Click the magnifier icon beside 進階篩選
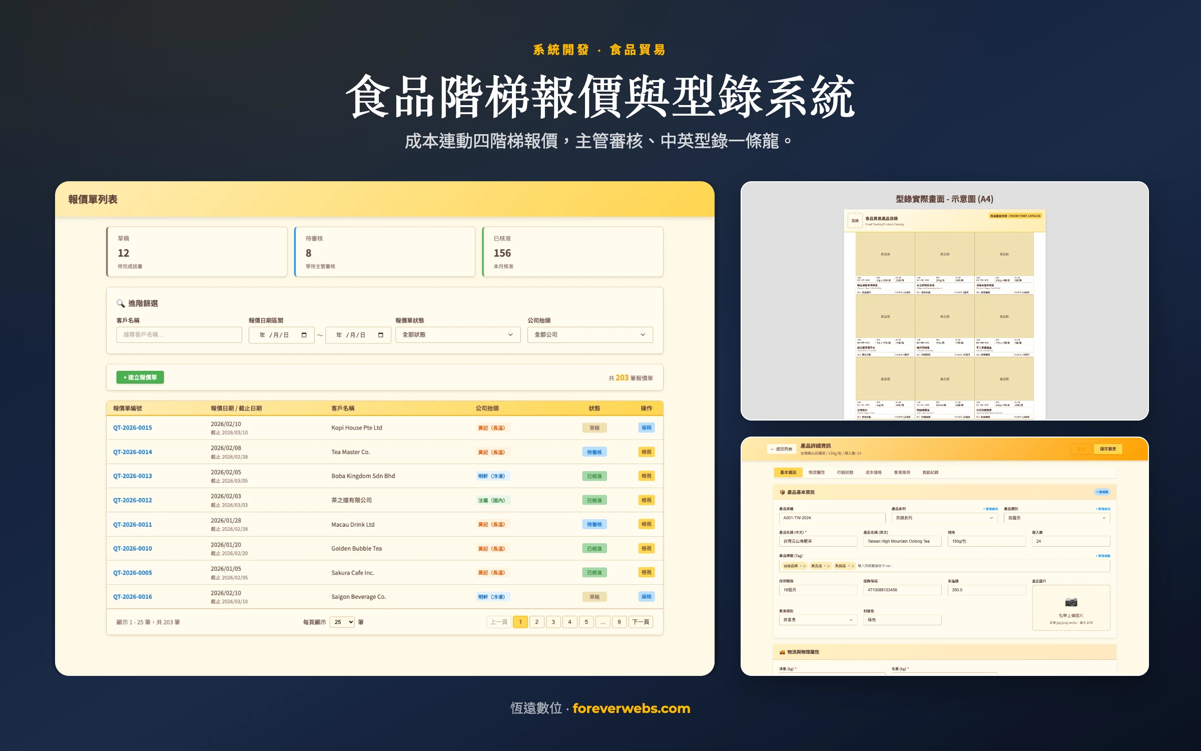 (x=121, y=303)
